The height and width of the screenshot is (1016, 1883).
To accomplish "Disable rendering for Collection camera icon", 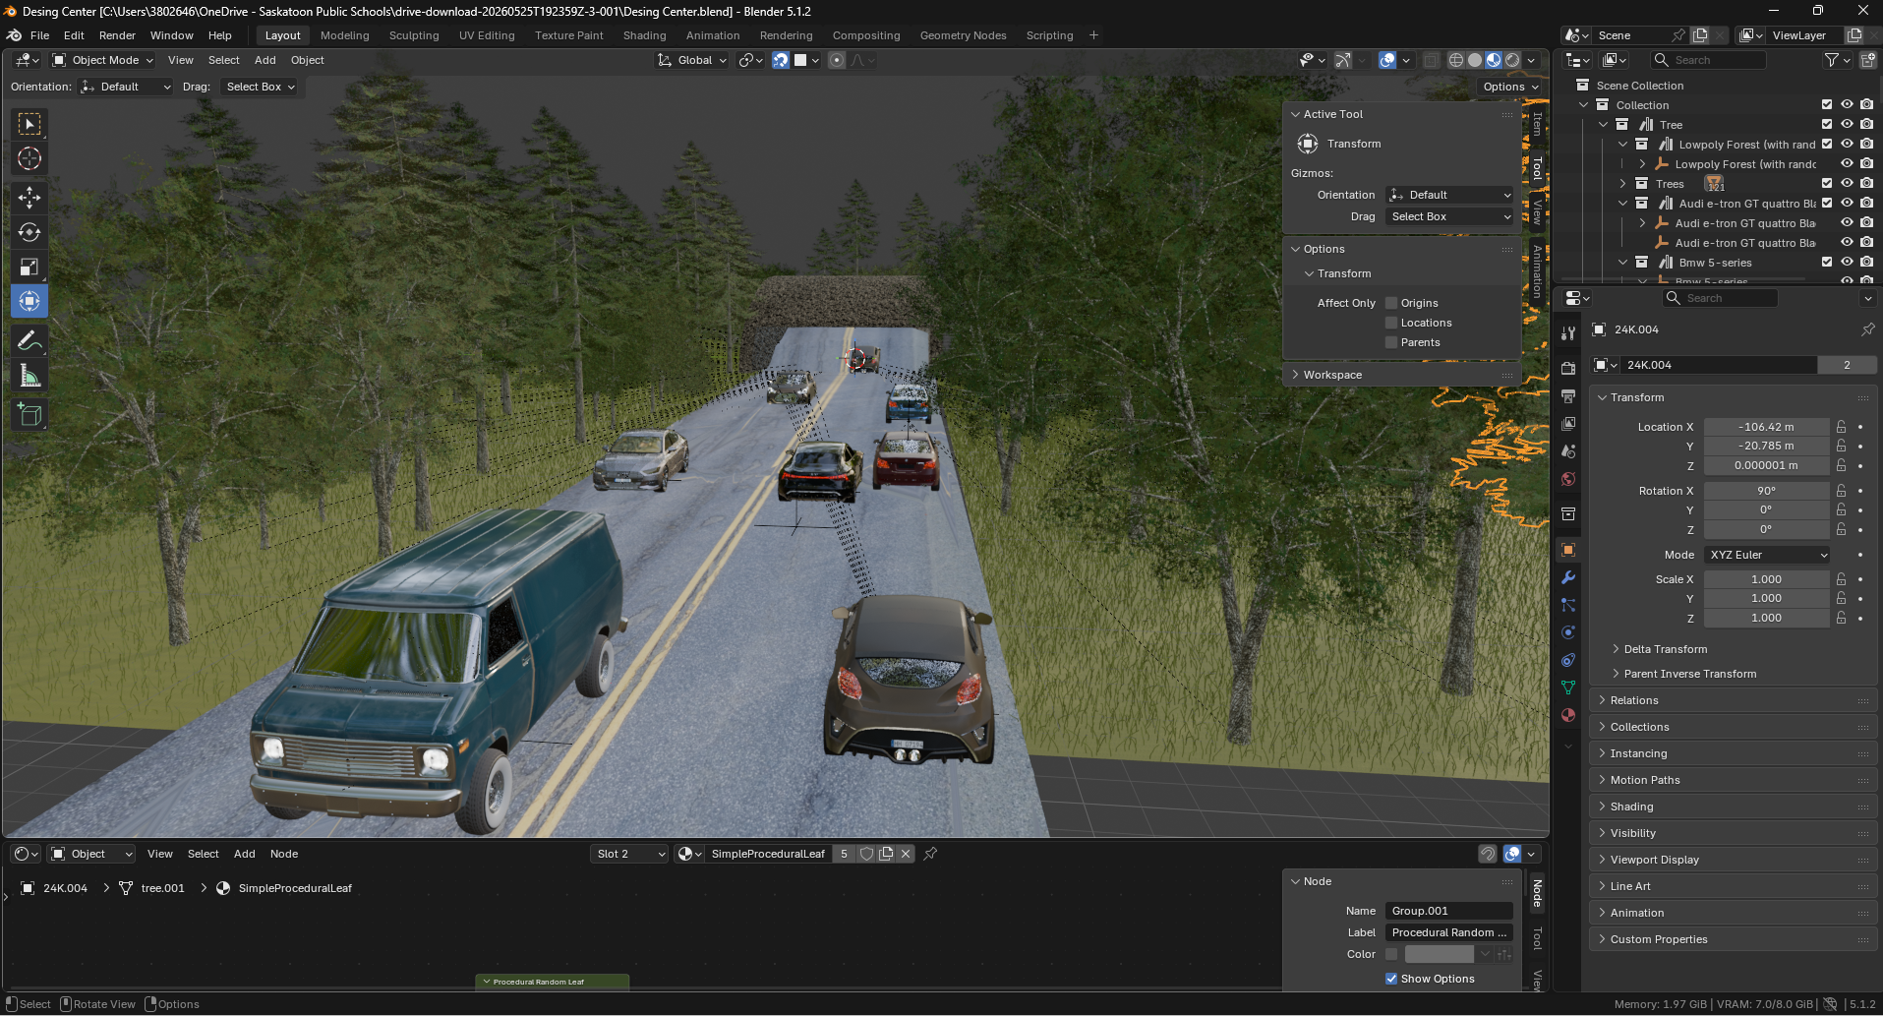I will pyautogui.click(x=1866, y=105).
